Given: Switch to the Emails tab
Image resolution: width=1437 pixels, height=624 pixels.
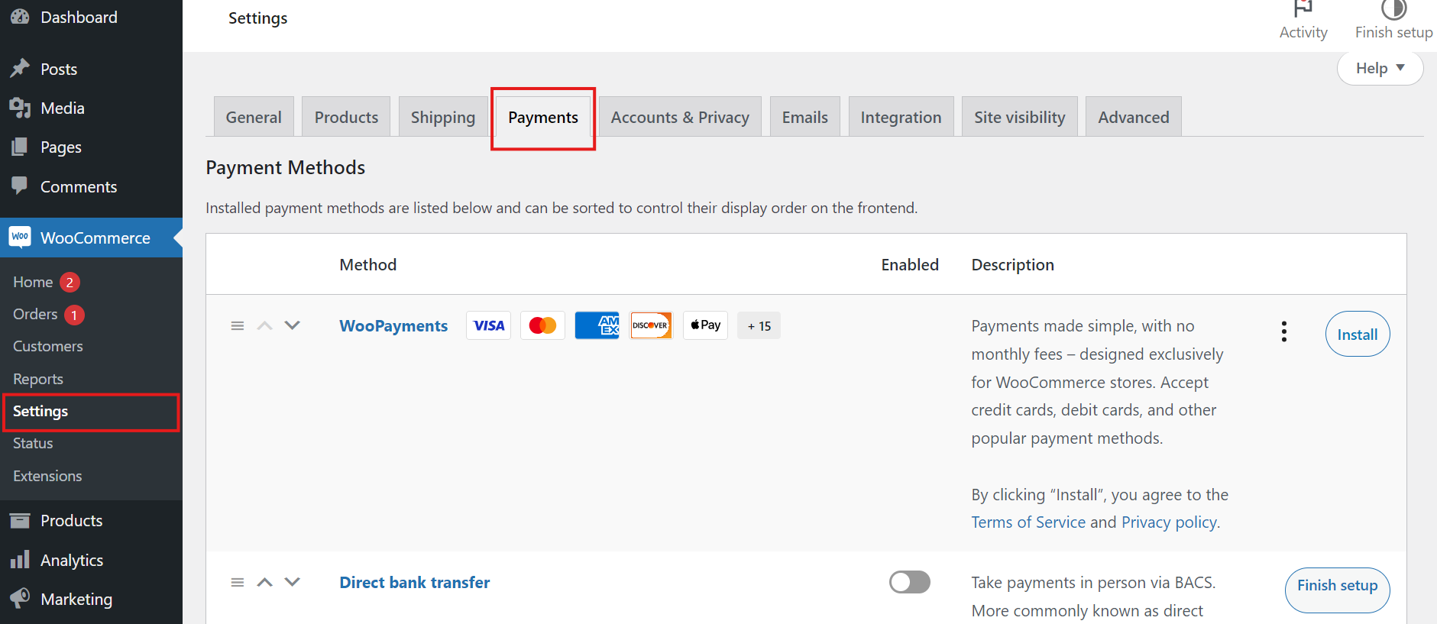Looking at the screenshot, I should (805, 117).
